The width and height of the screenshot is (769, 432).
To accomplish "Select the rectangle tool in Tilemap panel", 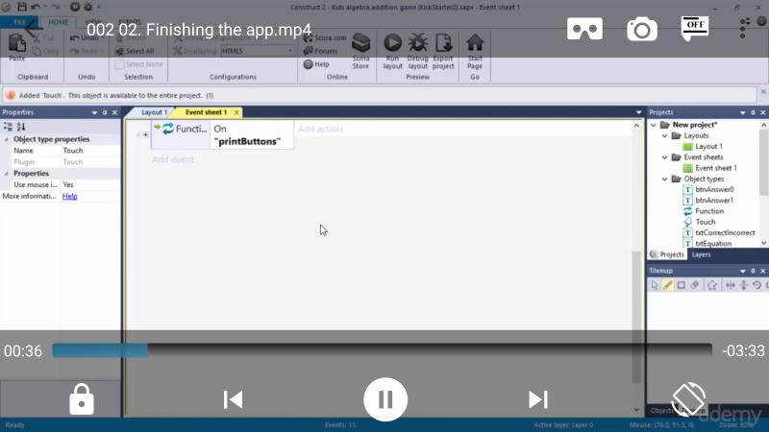I will pyautogui.click(x=682, y=285).
